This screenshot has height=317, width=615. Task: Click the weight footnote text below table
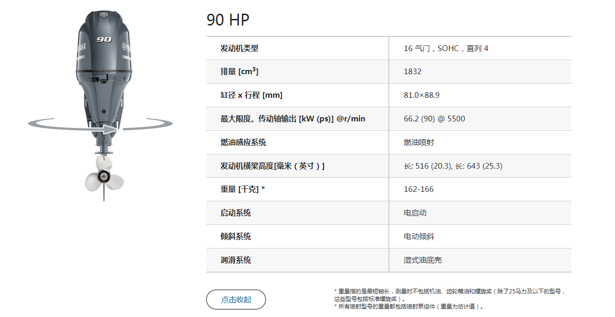point(450,295)
